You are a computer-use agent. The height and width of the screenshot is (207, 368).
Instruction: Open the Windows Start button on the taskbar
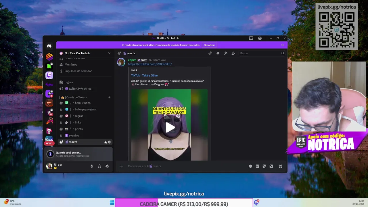click(x=112, y=202)
